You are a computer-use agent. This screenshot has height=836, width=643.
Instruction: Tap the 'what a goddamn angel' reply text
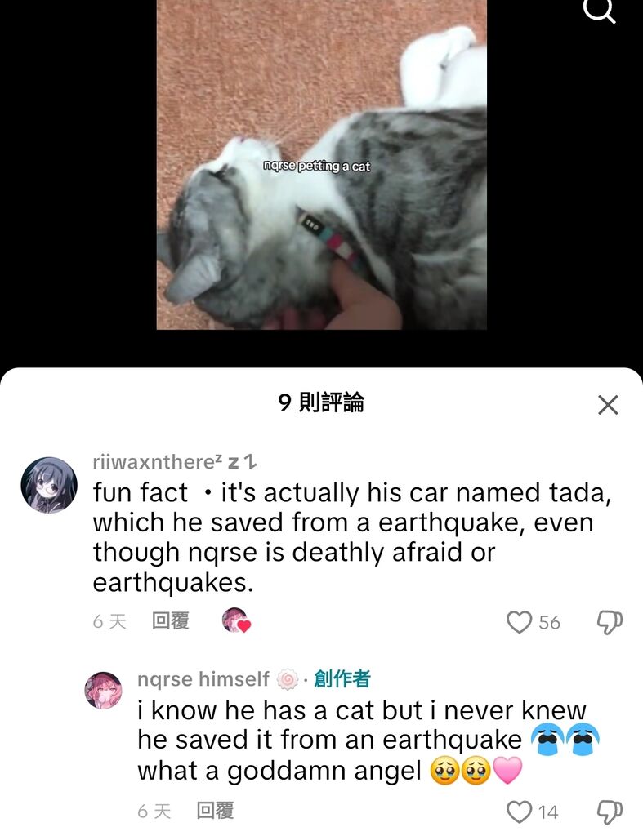tap(279, 771)
